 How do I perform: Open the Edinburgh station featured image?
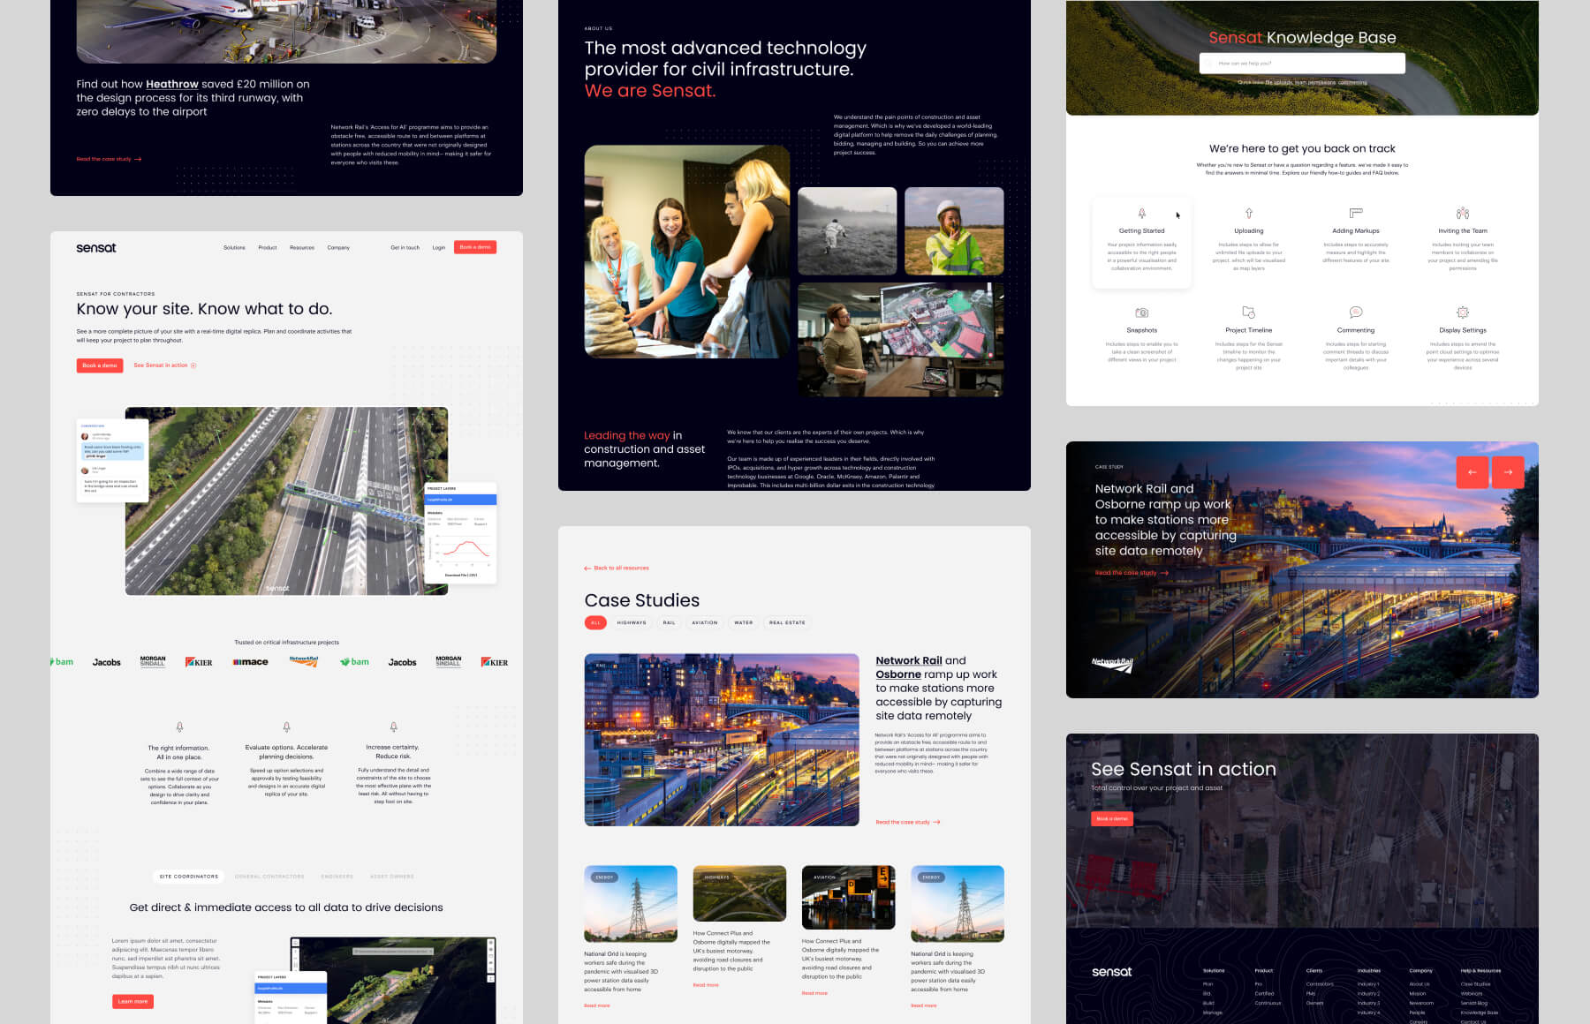click(722, 740)
